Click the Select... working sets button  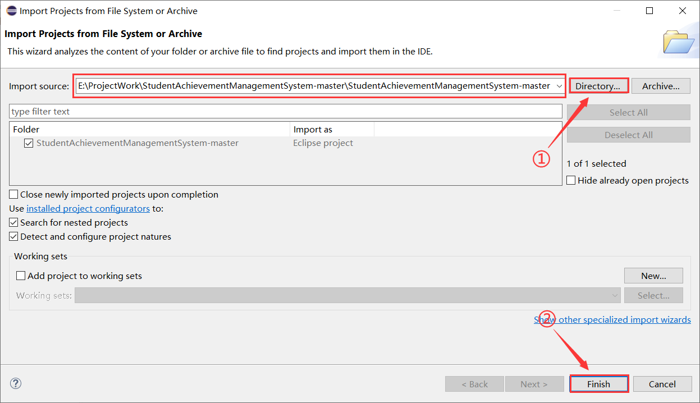click(x=653, y=295)
